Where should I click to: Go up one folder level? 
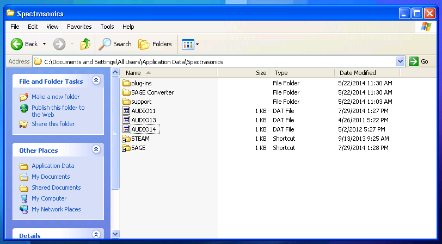click(85, 44)
